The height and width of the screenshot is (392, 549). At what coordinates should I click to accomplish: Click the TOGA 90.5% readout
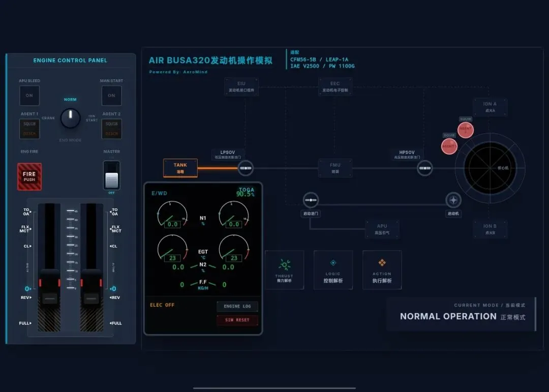tap(245, 192)
